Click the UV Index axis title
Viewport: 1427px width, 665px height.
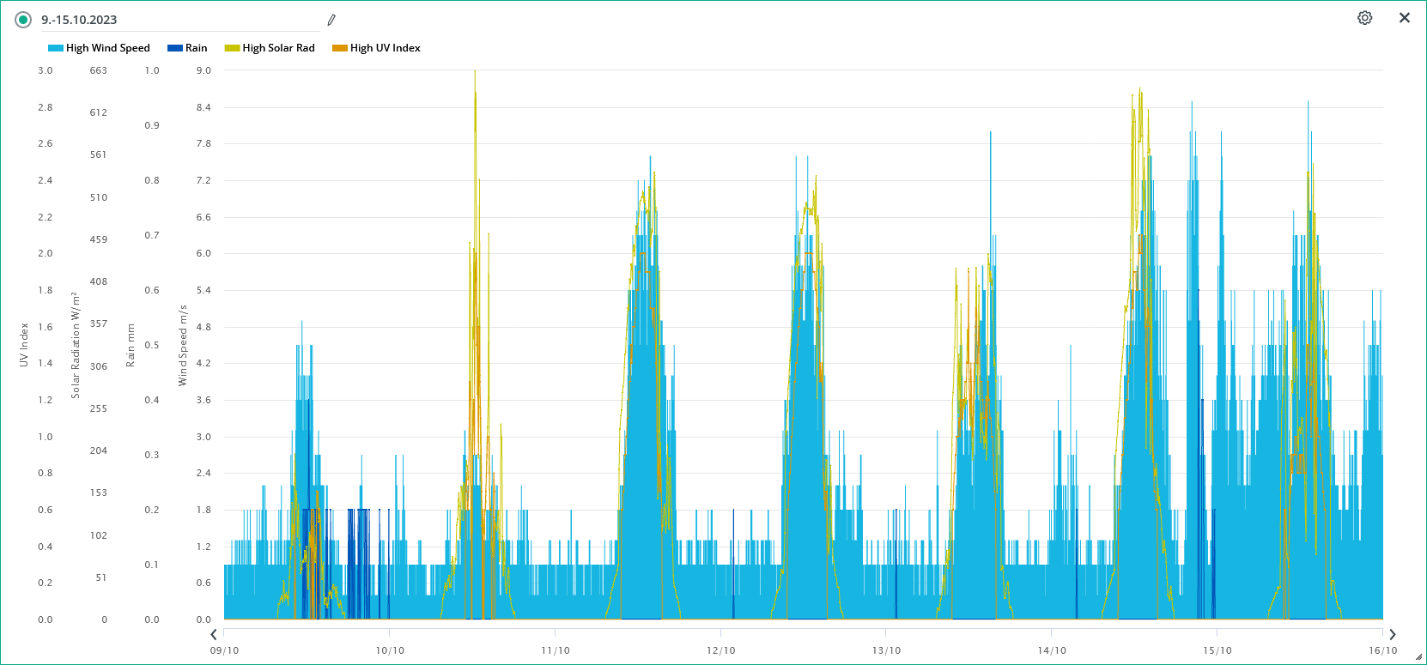point(24,345)
